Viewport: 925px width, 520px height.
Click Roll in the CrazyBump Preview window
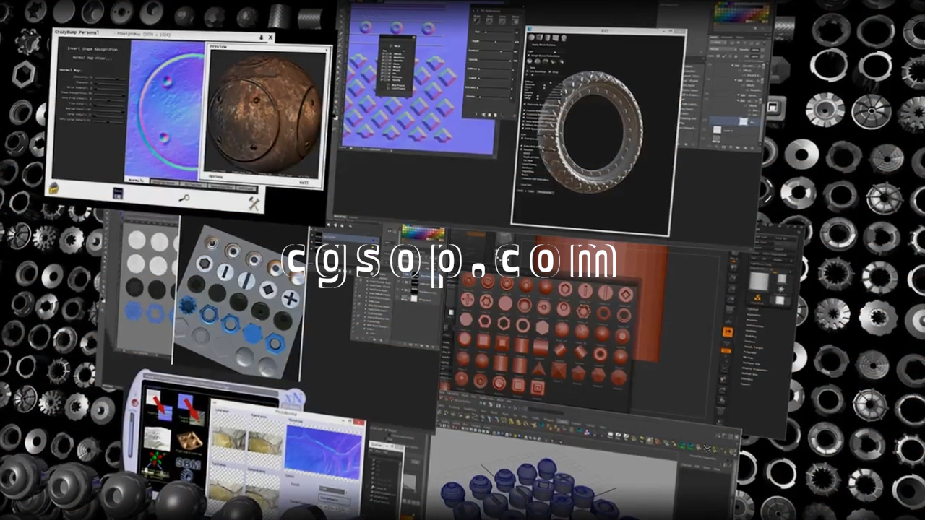click(x=304, y=183)
